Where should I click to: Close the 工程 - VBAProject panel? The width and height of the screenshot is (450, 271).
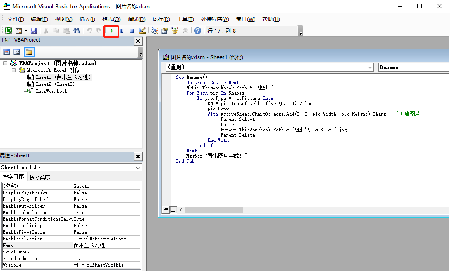point(138,41)
